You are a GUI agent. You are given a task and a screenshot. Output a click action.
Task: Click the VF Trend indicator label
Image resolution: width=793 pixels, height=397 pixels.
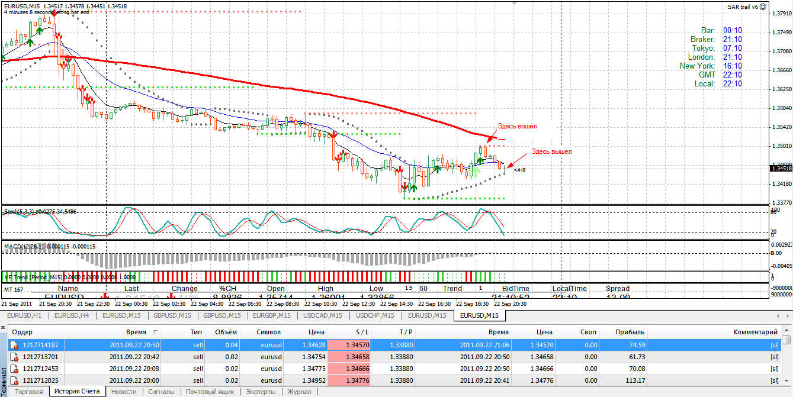[70, 276]
